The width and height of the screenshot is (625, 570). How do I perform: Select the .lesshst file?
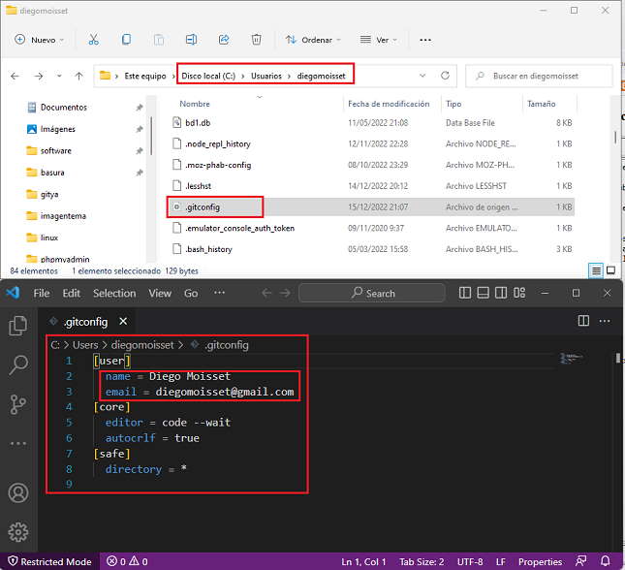click(198, 186)
